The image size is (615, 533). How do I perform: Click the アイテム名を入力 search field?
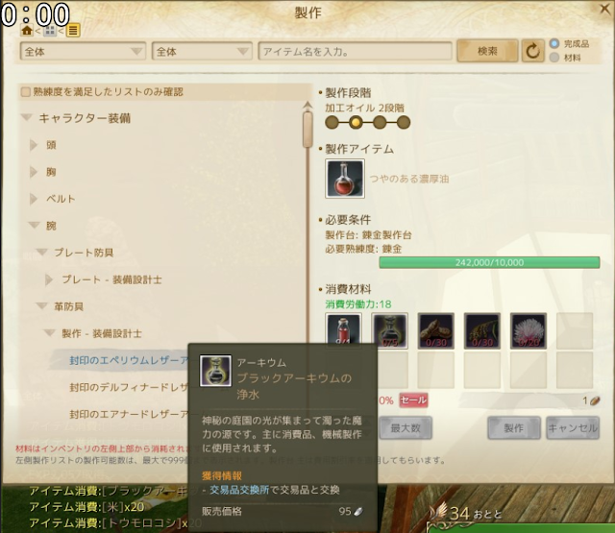[x=355, y=51]
